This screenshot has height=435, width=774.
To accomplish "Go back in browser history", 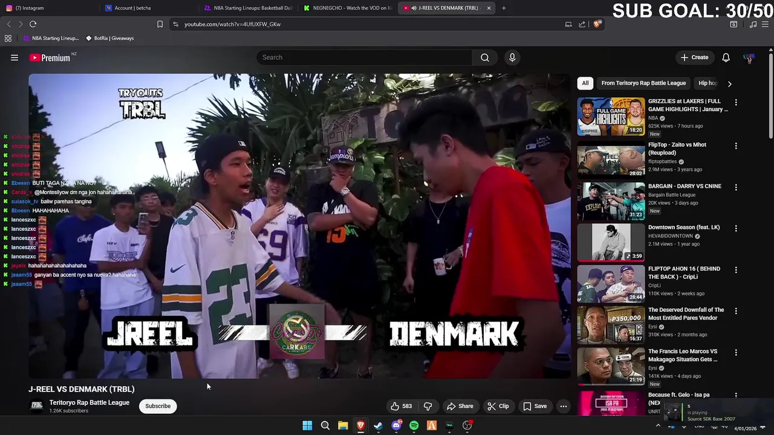I will pyautogui.click(x=8, y=24).
